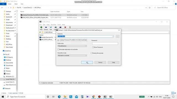Open the notification center icon
Viewport: 177px width, 99px height.
(173, 97)
